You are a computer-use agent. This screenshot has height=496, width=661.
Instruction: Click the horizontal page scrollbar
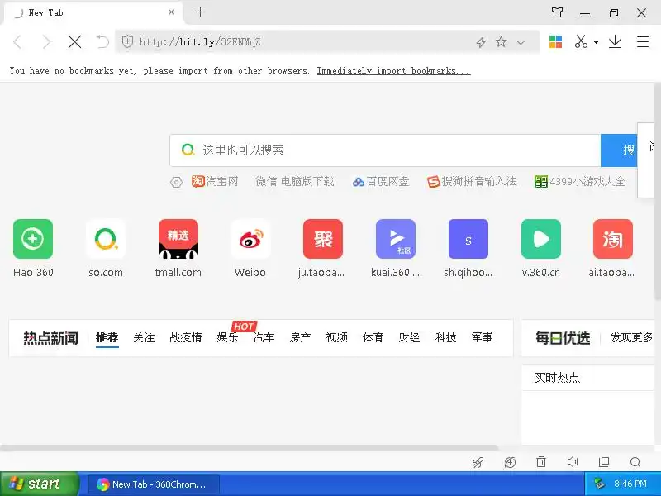pos(249,448)
